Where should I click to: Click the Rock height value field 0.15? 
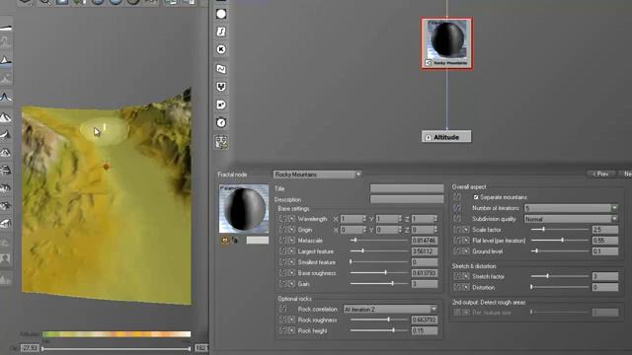425,330
